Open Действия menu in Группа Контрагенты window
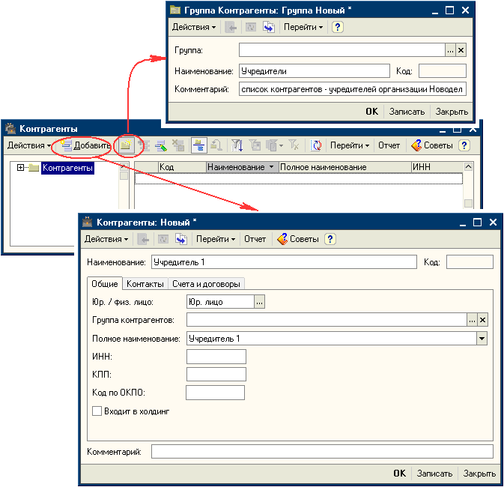The width and height of the screenshot is (504, 487). point(193,27)
